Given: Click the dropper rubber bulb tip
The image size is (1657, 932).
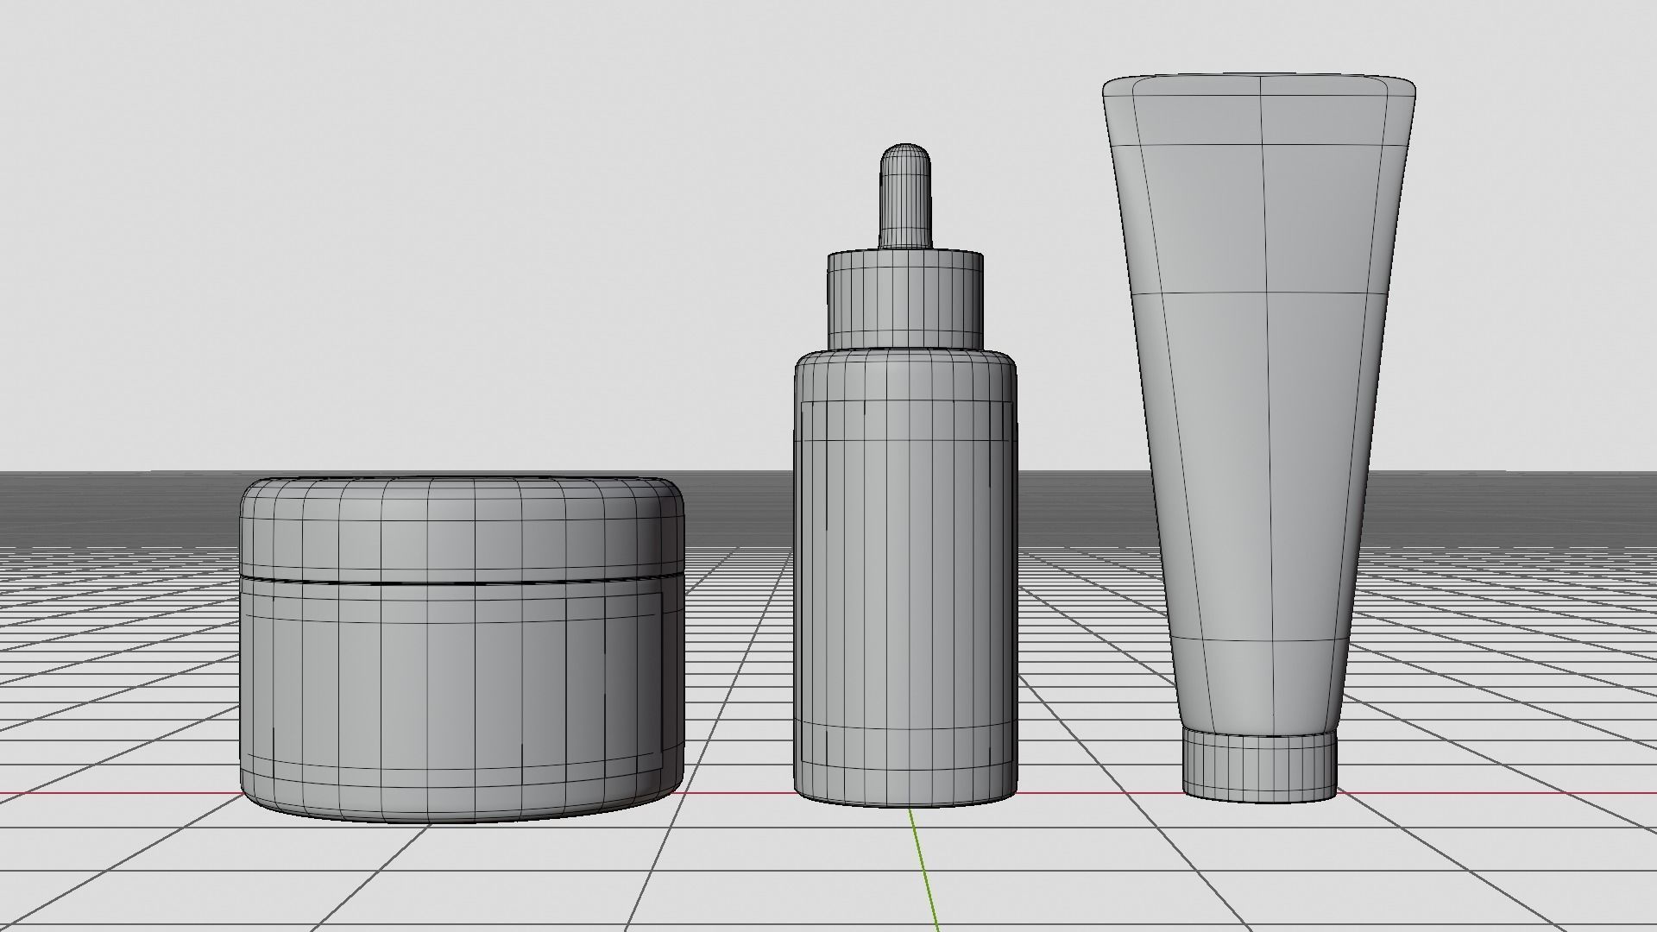Looking at the screenshot, I should coord(905,197).
